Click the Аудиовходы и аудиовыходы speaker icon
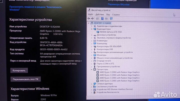This screenshot has width=180, height=101. 95,26
